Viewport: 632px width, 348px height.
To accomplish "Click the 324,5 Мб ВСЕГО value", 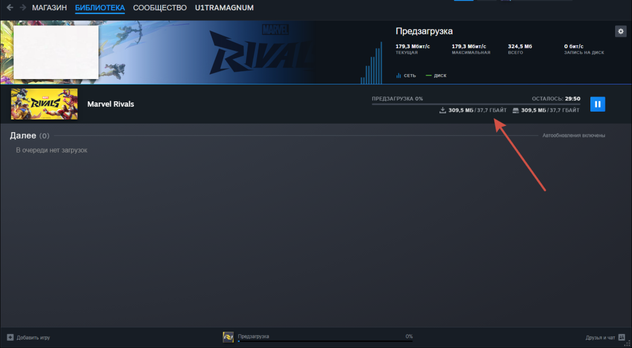I will (520, 46).
